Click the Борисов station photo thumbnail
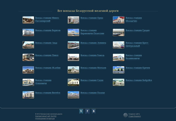Viewport: 176px width, 121px height. pos(28,32)
